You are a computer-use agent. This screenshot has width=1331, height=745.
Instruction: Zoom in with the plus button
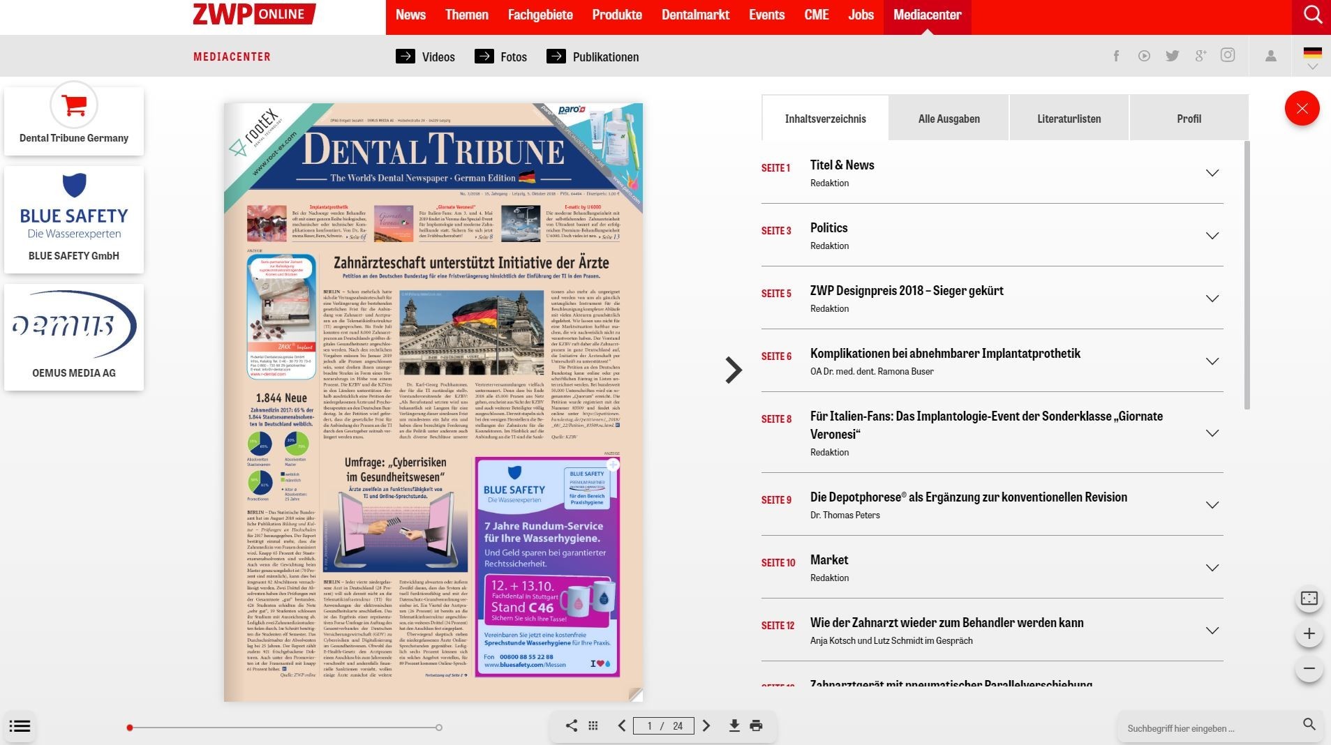click(x=1309, y=633)
